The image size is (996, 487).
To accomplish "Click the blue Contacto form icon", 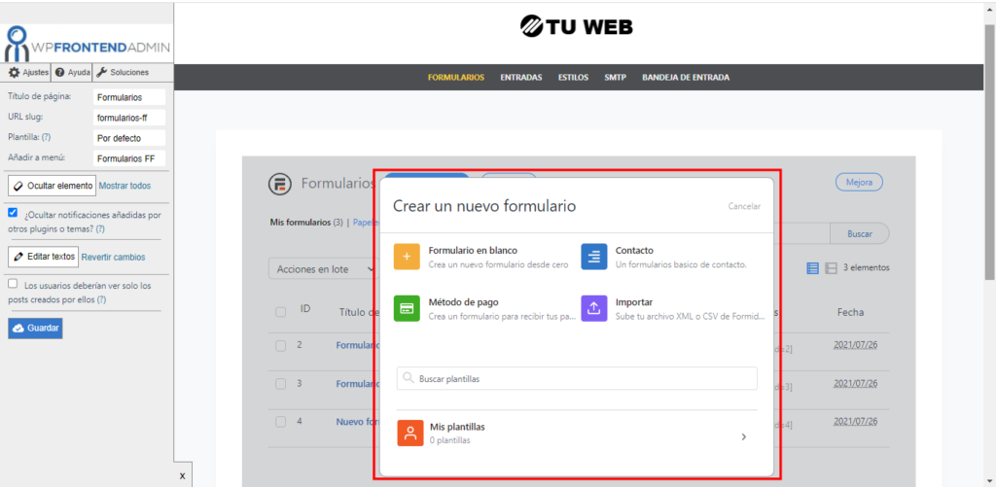I will tap(593, 257).
